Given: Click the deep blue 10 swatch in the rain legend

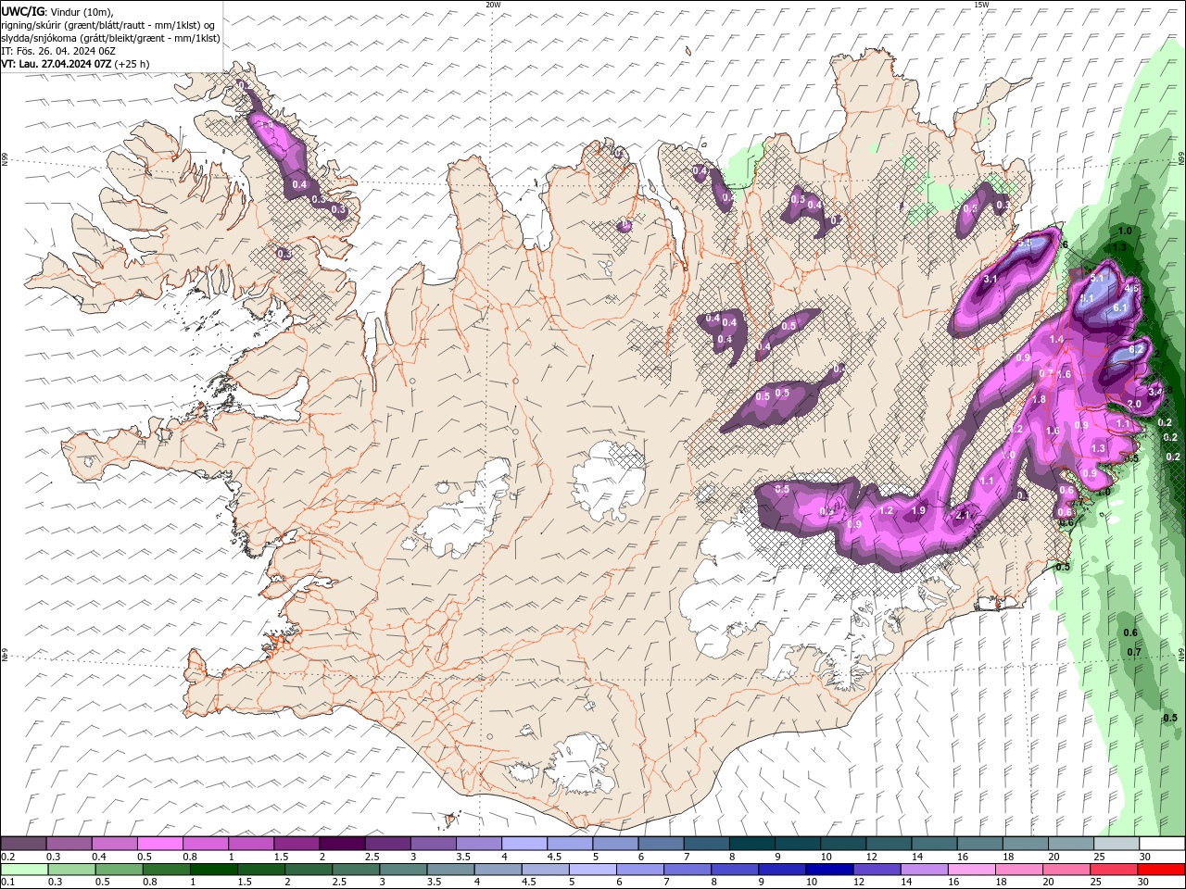Looking at the screenshot, I should pos(829,870).
